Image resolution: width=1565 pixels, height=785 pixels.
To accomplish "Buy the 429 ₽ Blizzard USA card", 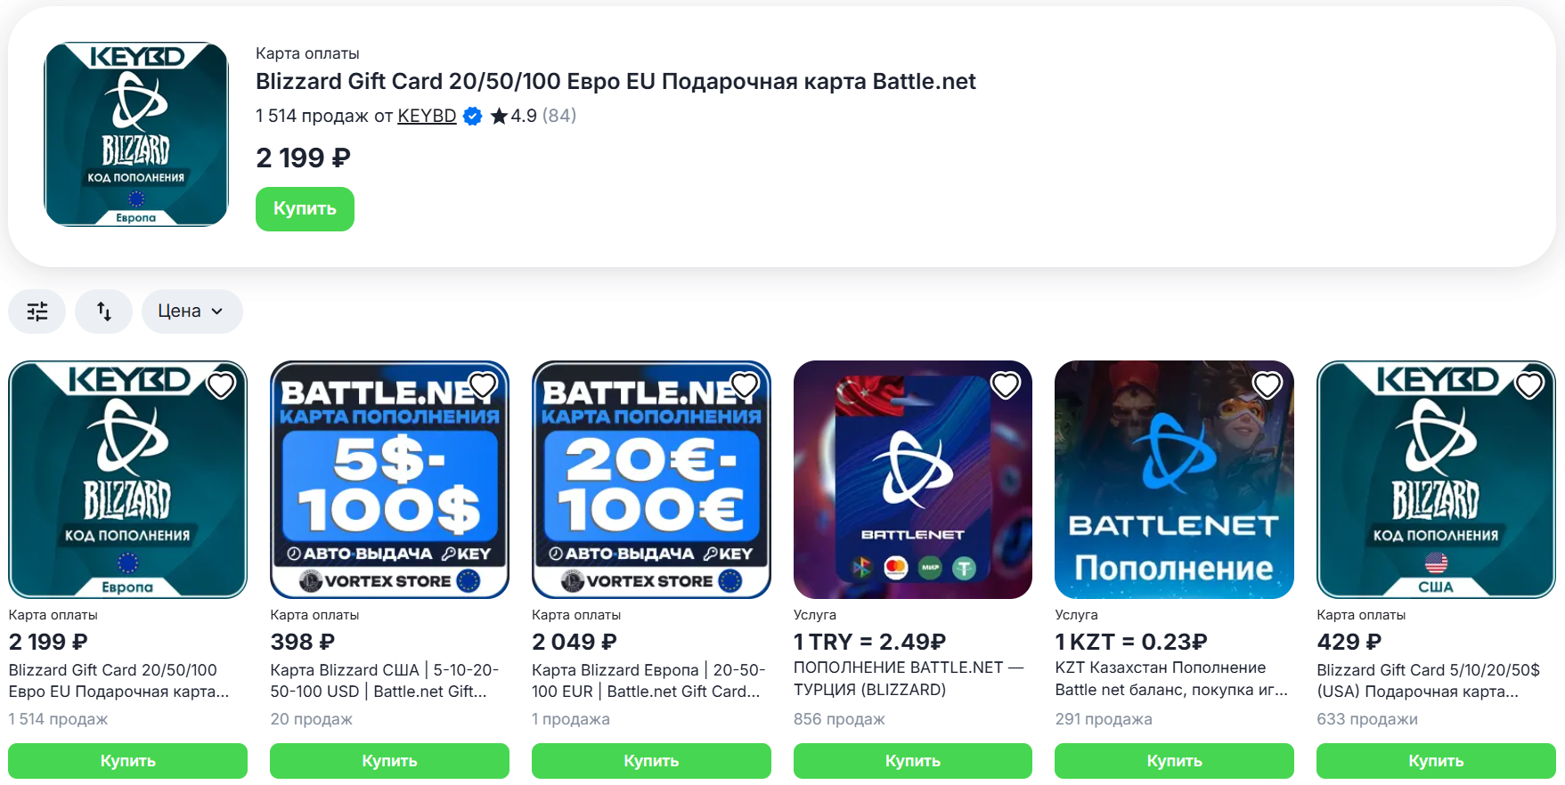I will click(x=1436, y=761).
